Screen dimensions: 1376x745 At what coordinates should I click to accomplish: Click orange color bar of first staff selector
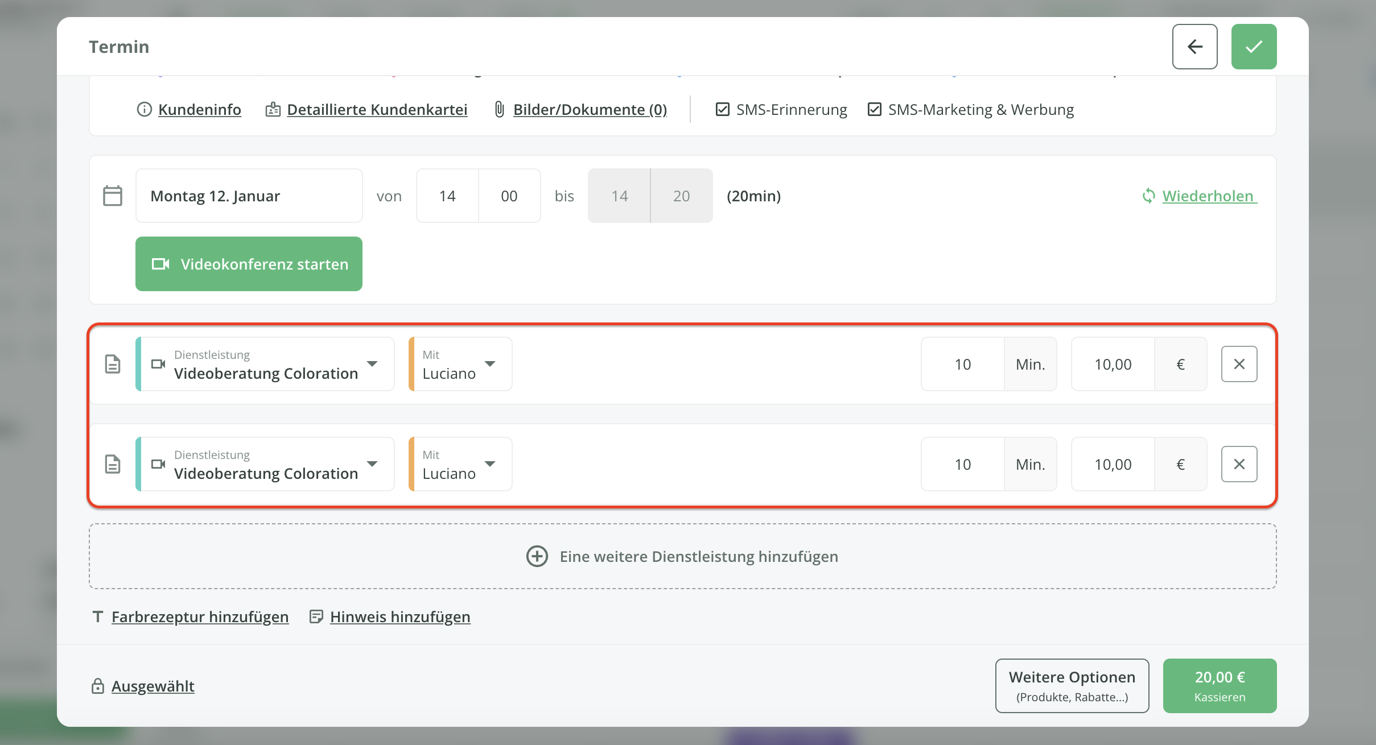click(411, 364)
